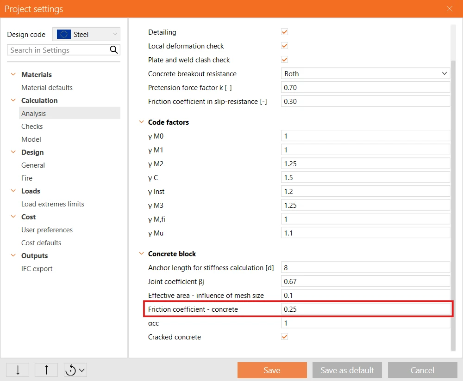Click the settings panel vertical scrollbar
The width and height of the screenshot is (463, 381).
tap(453, 206)
